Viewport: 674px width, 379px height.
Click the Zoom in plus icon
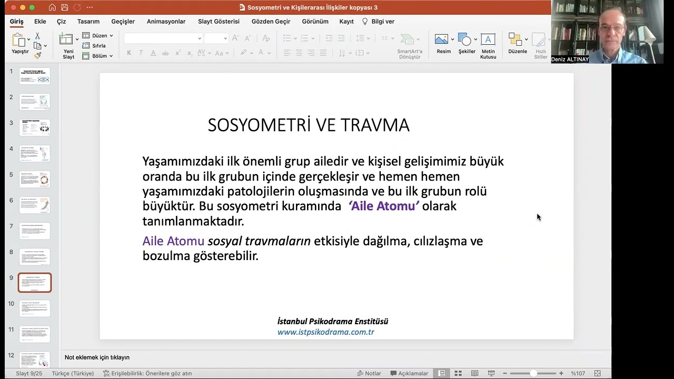click(561, 373)
